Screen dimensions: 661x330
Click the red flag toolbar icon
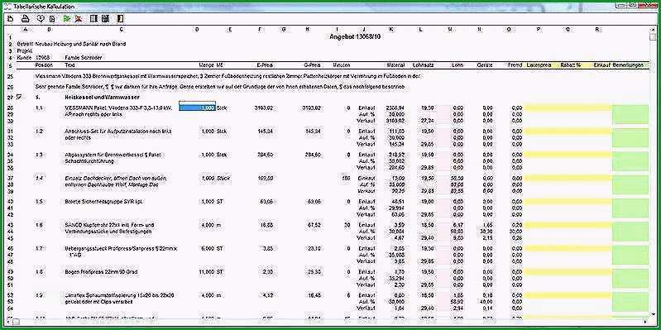coord(79,18)
